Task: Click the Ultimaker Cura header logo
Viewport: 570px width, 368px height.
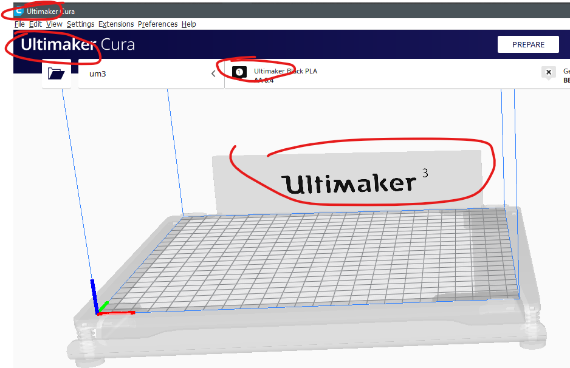Action: 78,44
